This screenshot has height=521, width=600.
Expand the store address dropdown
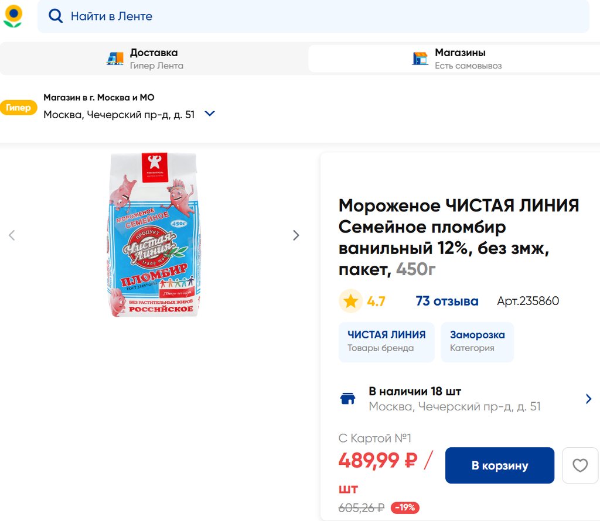point(210,114)
